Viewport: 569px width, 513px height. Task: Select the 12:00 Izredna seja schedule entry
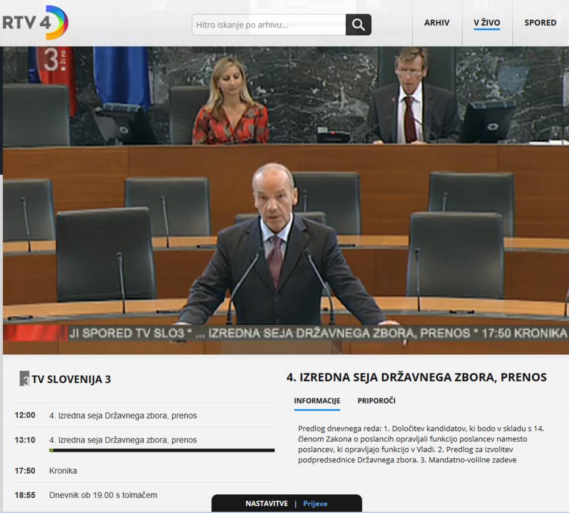(123, 416)
